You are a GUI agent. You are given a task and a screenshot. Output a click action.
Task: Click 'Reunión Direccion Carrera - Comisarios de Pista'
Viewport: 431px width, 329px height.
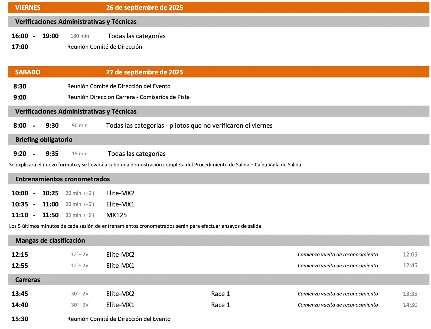pos(128,97)
